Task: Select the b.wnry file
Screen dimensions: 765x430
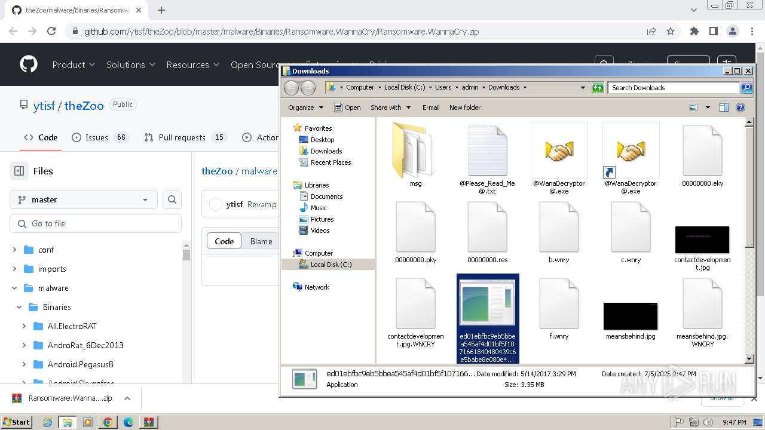Action: click(559, 228)
